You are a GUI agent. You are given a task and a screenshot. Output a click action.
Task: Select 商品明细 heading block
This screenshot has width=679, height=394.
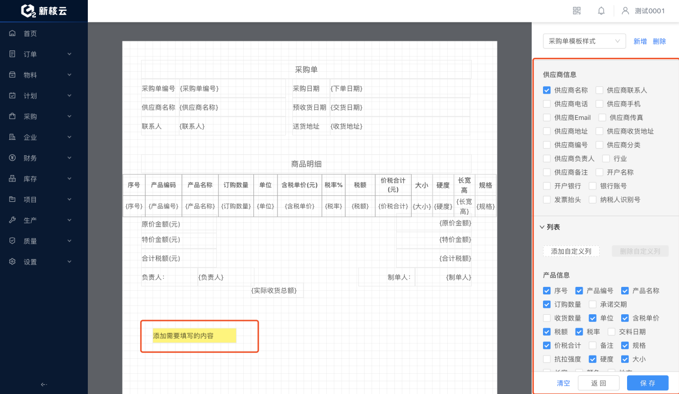(306, 164)
